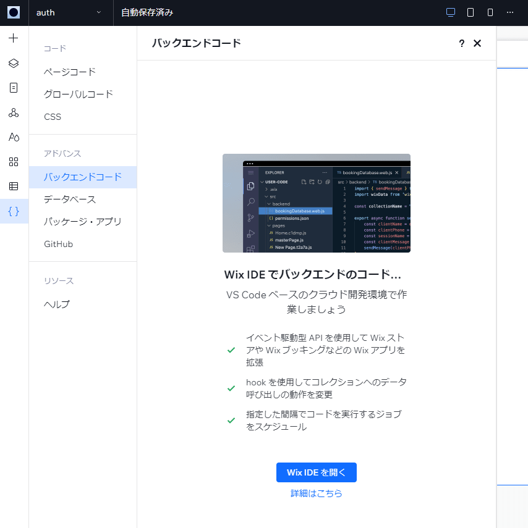The image size is (528, 528).
Task: Open the CMS table icon
Action: [14, 186]
